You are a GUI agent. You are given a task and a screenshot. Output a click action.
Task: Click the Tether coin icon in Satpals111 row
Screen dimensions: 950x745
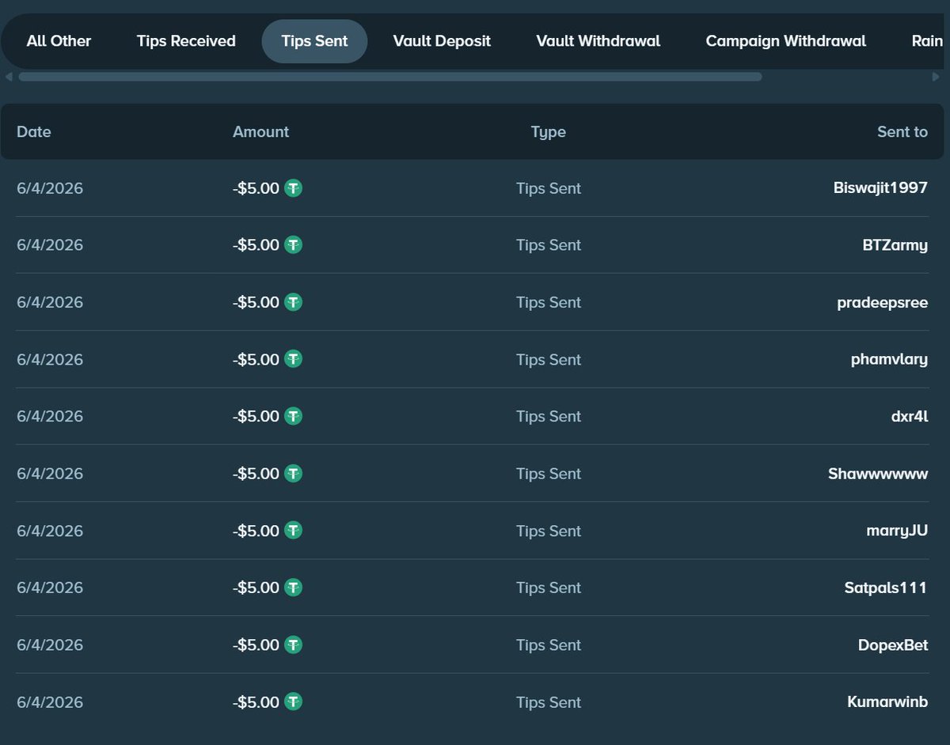click(294, 588)
